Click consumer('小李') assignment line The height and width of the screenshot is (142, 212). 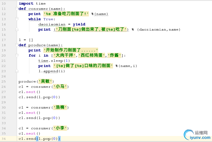tap(44, 128)
